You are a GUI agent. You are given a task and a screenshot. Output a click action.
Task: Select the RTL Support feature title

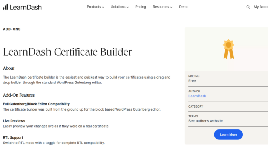point(13,138)
